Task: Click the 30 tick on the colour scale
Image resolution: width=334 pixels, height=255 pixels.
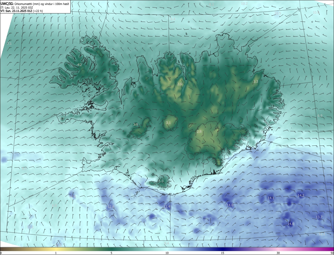Action: tap(278, 253)
